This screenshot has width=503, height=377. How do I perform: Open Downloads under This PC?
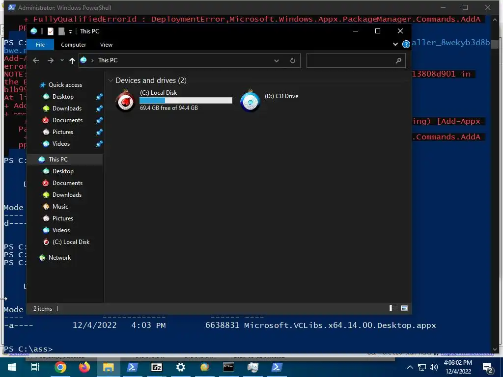tap(67, 194)
